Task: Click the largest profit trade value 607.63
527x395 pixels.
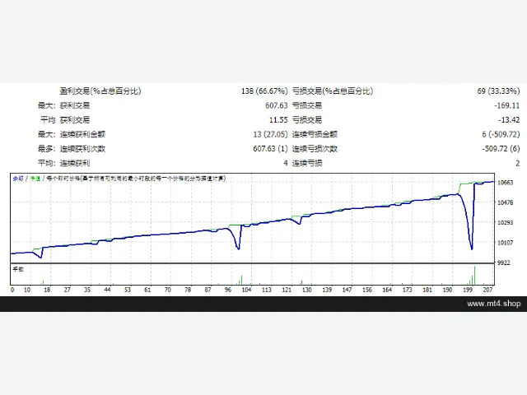Action: 277,105
